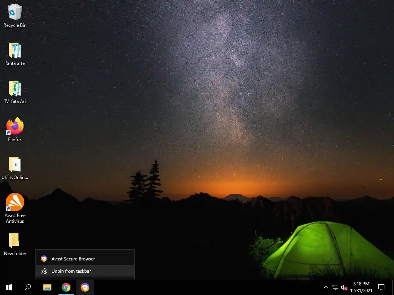Open the Windows Start menu
Image resolution: width=394 pixels, height=295 pixels.
pos(9,287)
